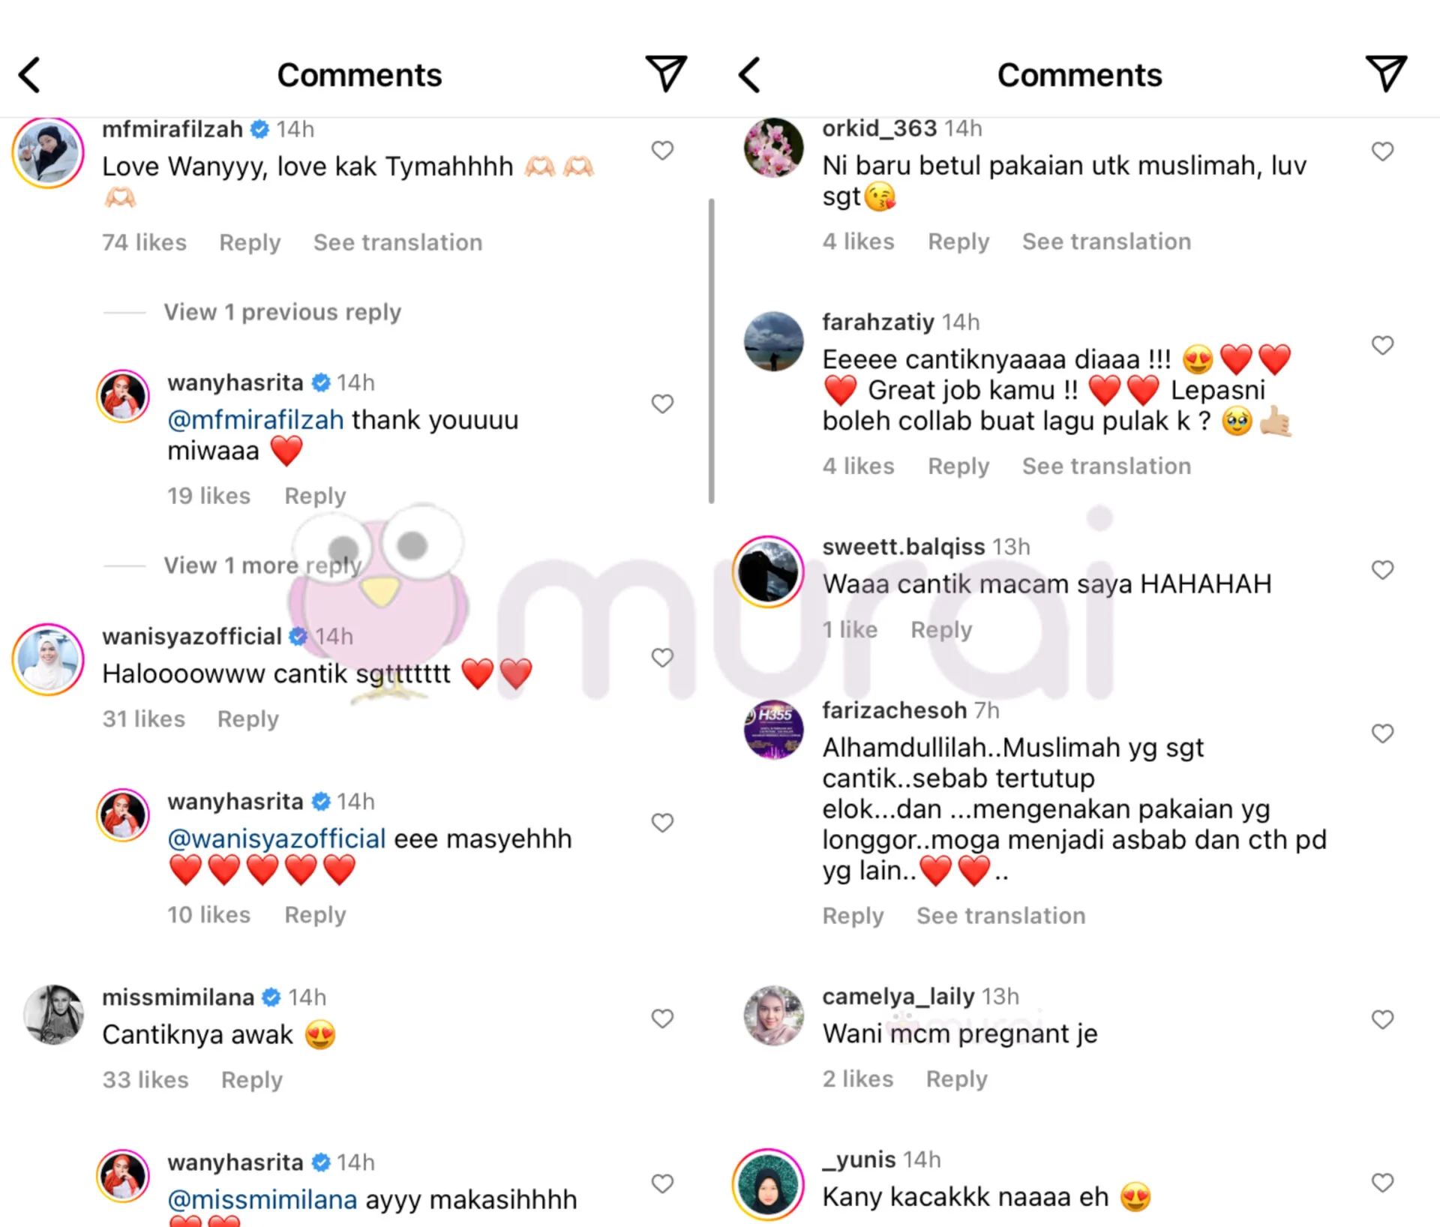This screenshot has height=1227, width=1440.
Task: Reply to sweett.balqiss's comment
Action: 941,630
